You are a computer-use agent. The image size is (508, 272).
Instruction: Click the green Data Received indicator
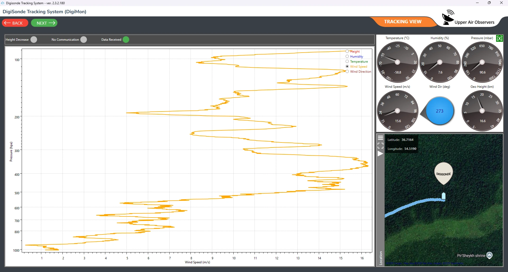[126, 40]
